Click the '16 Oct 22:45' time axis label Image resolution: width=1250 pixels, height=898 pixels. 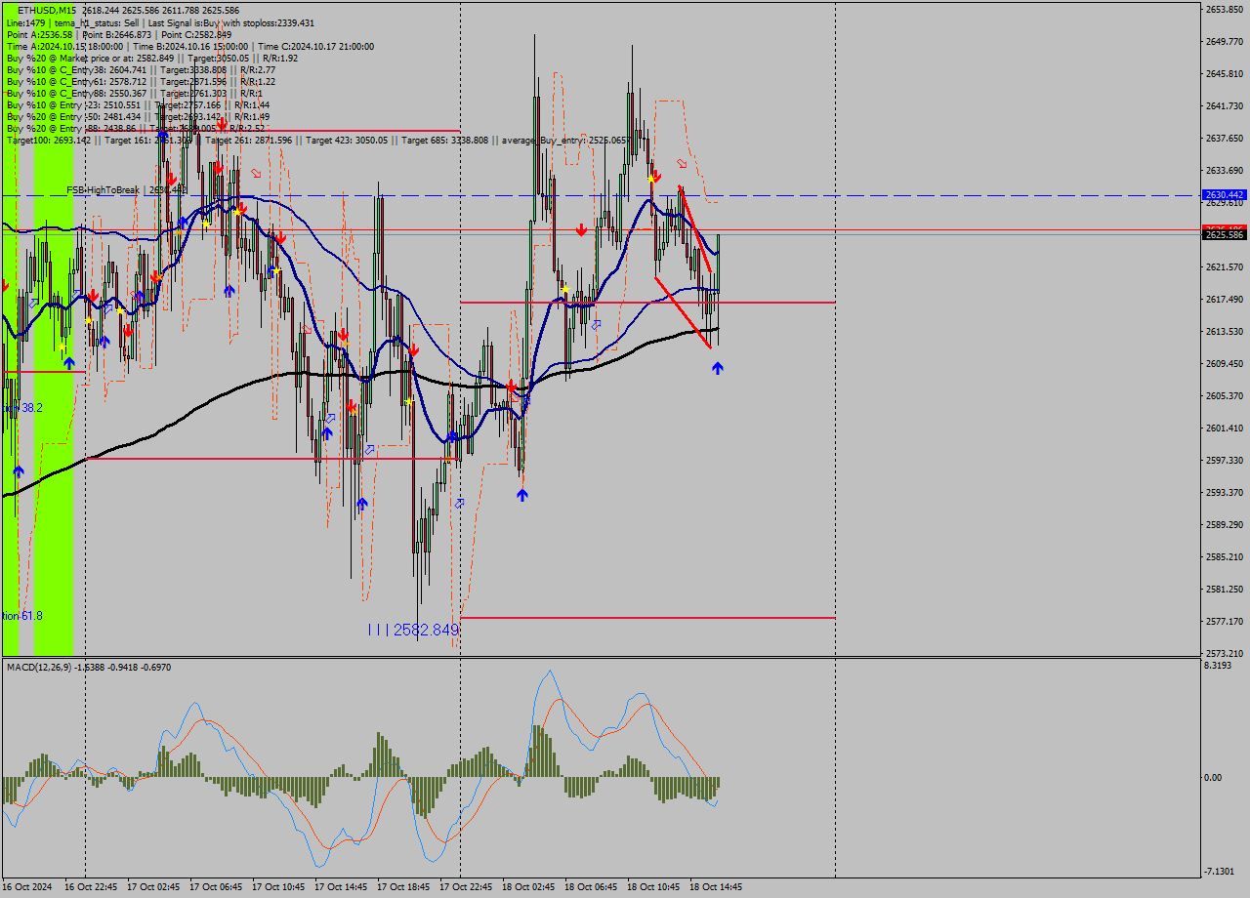pyautogui.click(x=91, y=887)
